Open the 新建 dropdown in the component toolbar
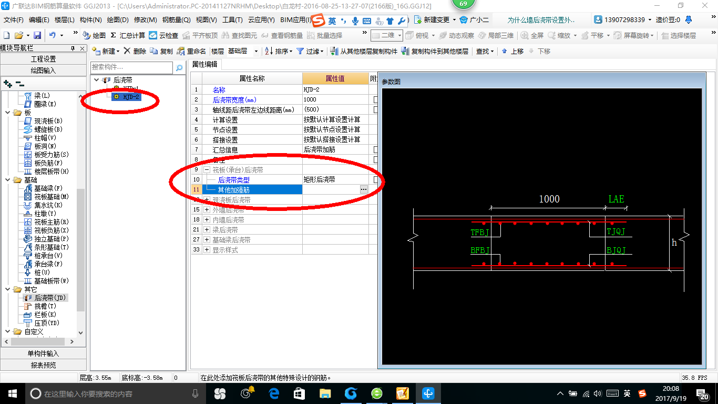 [x=106, y=51]
